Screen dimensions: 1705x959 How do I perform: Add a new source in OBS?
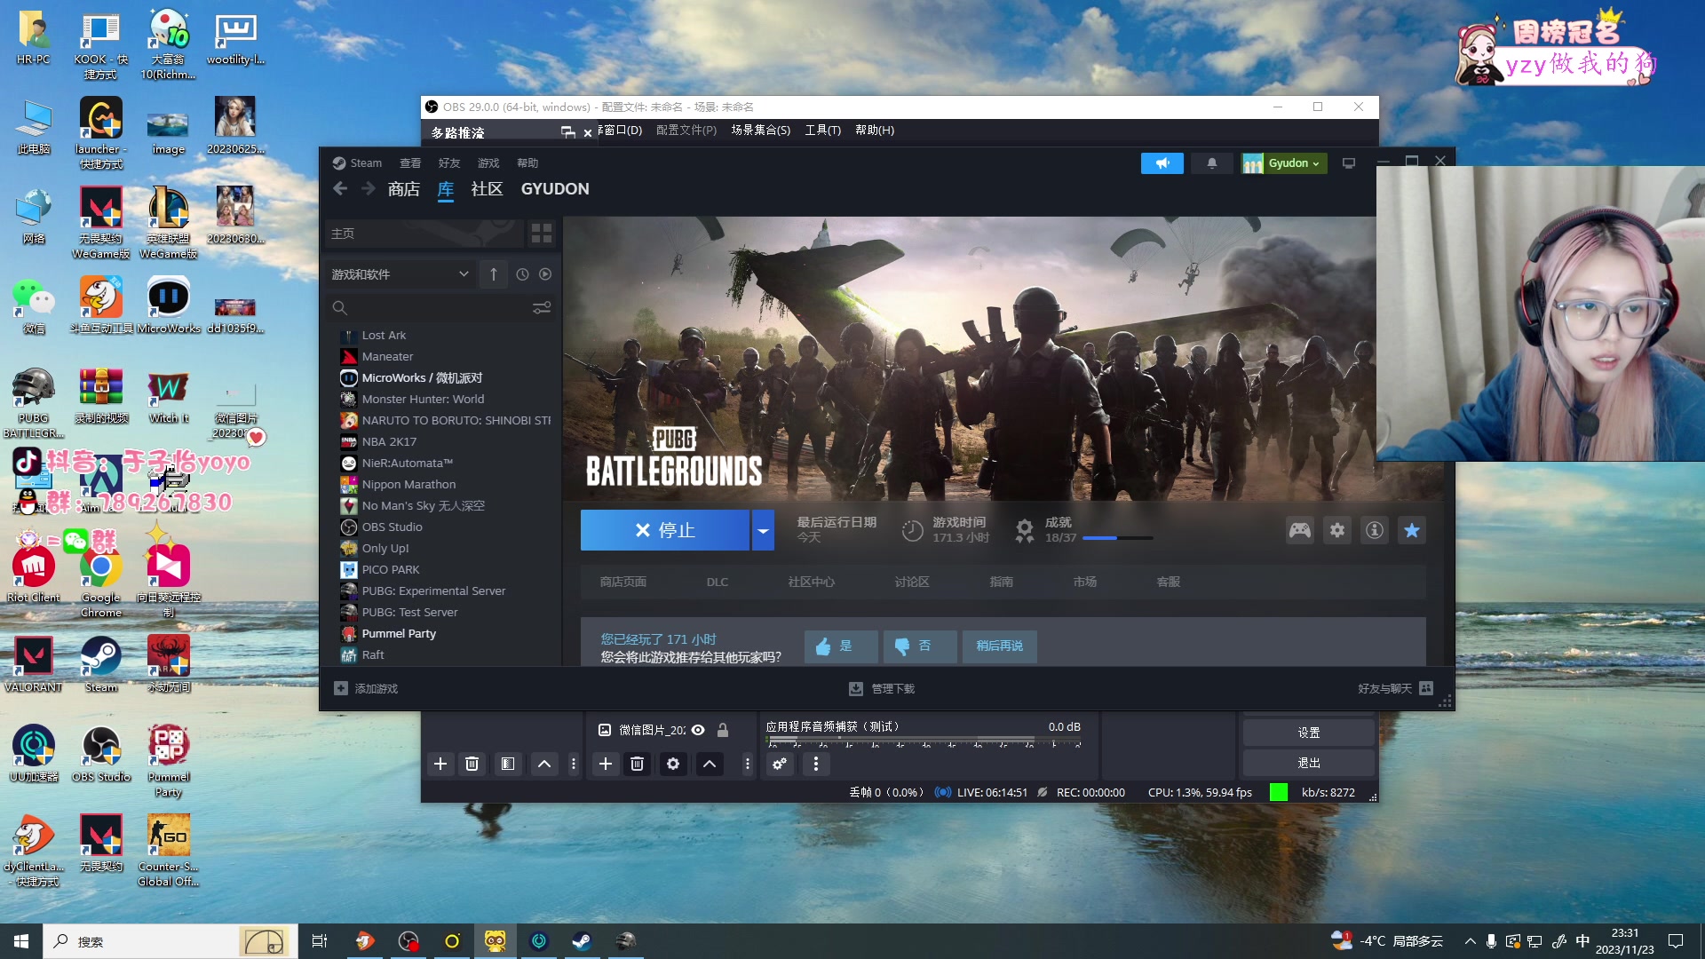click(x=605, y=764)
